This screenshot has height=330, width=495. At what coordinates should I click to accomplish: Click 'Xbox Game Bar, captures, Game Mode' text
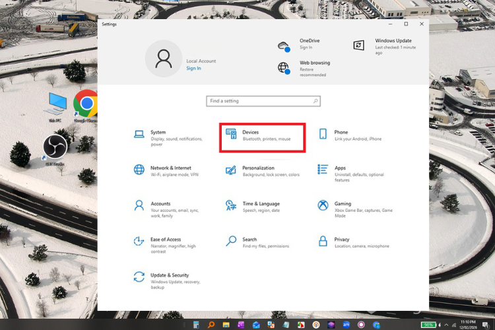tap(364, 213)
